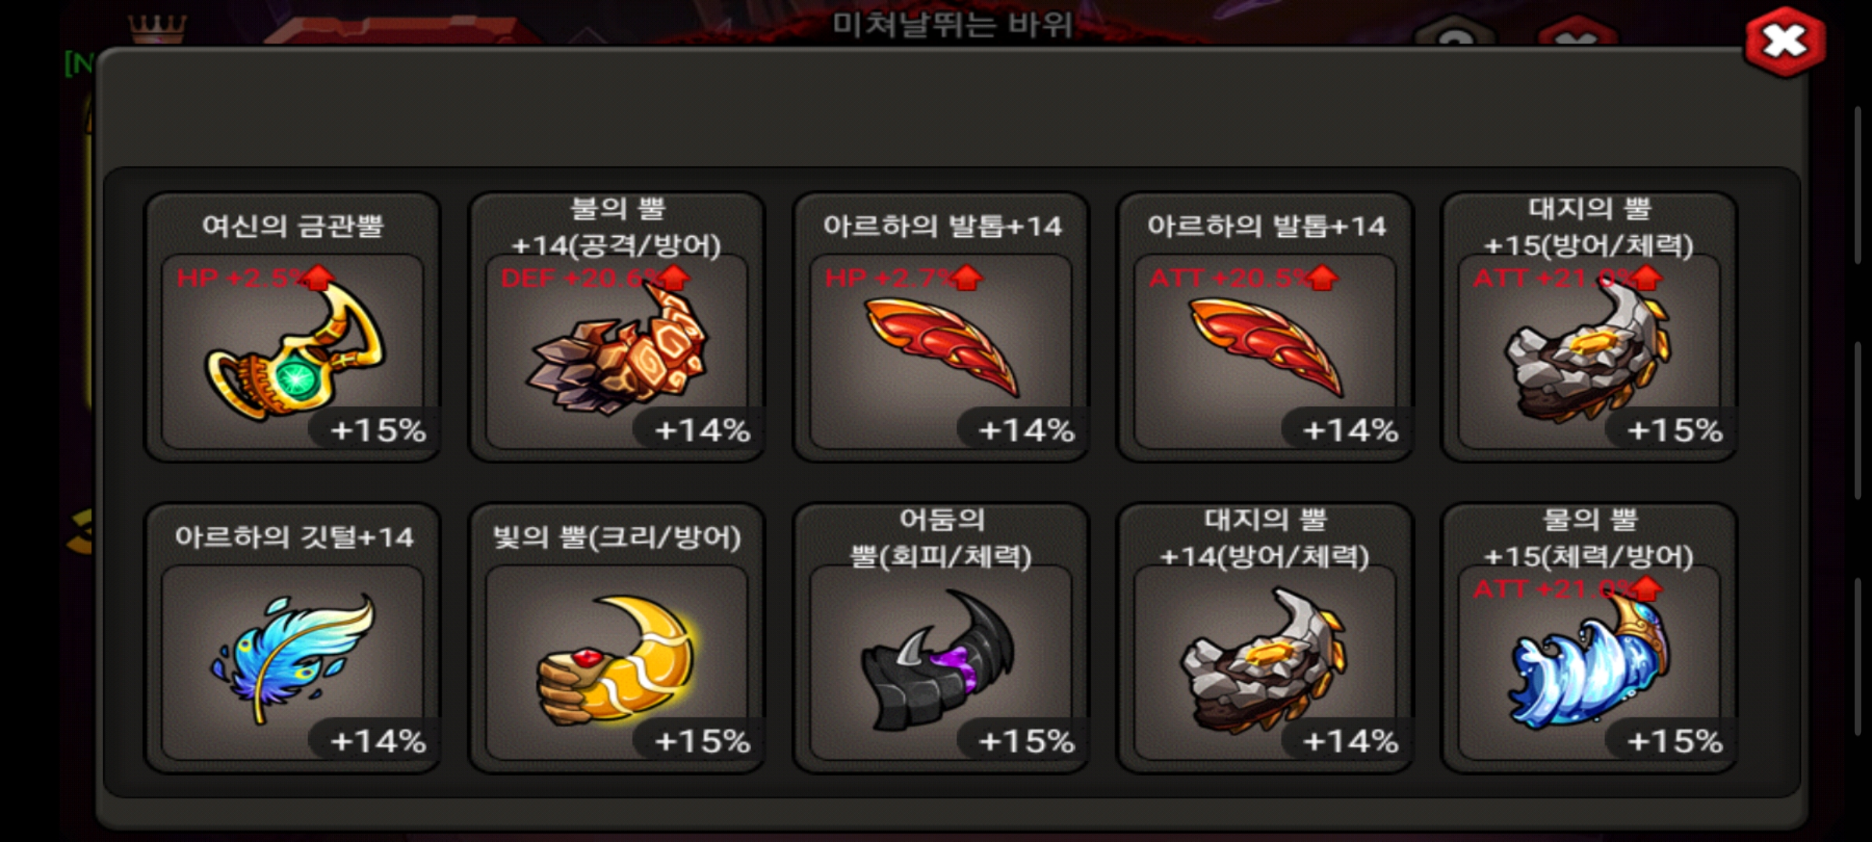1872x842 pixels.
Task: Pick the 물의 뿔 +15(체력/방어) water horn
Action: 1589,638
